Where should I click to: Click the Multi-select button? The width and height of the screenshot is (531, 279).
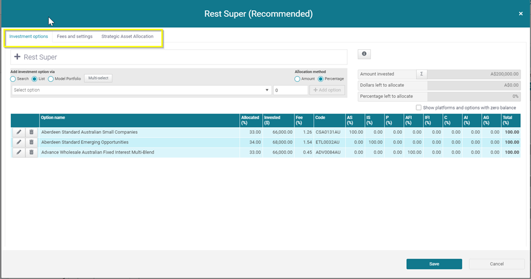[x=98, y=78]
